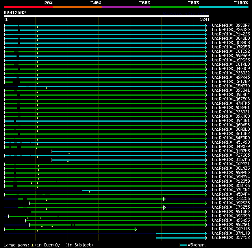Viewport: 252px width, 248px height.
Task: Click the UniRef100_B6T3B2 label
Action: (231, 134)
